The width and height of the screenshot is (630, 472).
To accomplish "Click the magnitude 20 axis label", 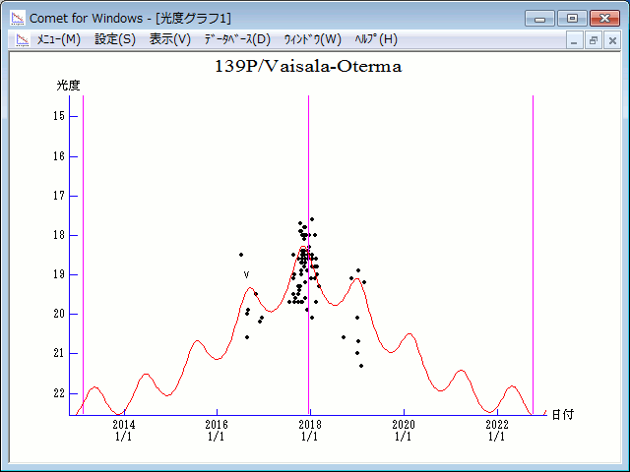I will click(59, 314).
